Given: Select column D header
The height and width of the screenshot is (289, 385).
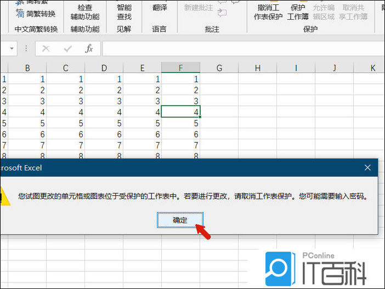Looking at the screenshot, I should pyautogui.click(x=104, y=67).
